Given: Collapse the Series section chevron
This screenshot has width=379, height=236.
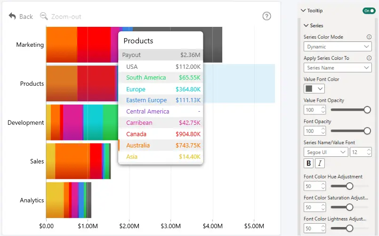Looking at the screenshot, I should click(x=306, y=25).
